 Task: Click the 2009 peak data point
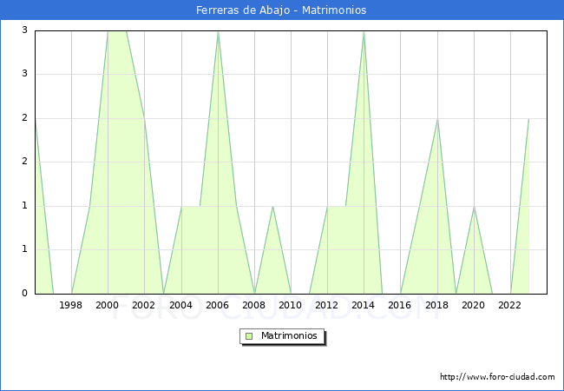click(x=273, y=206)
